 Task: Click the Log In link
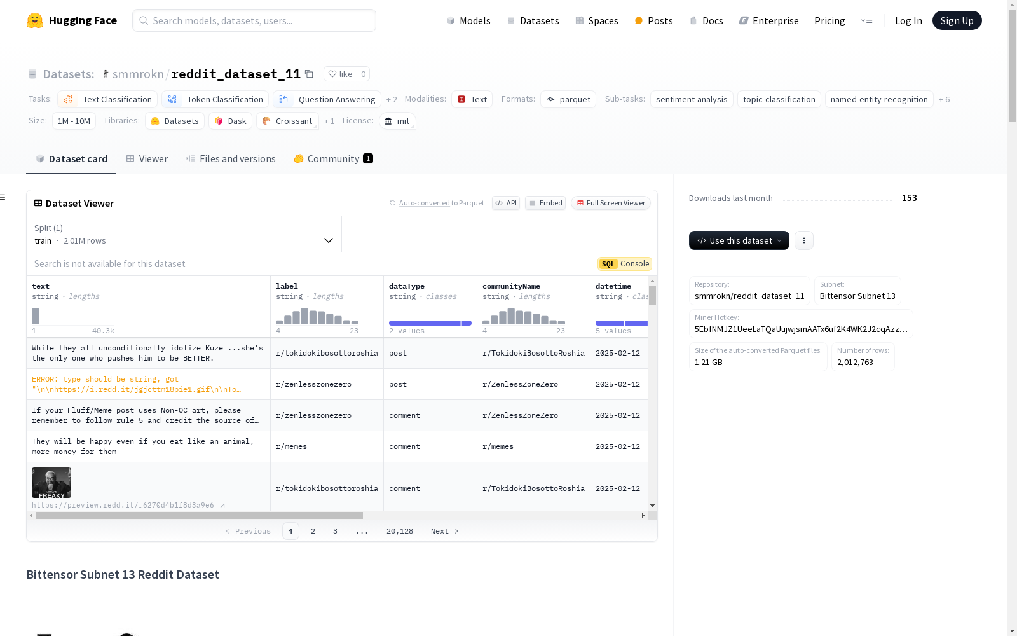tap(908, 20)
